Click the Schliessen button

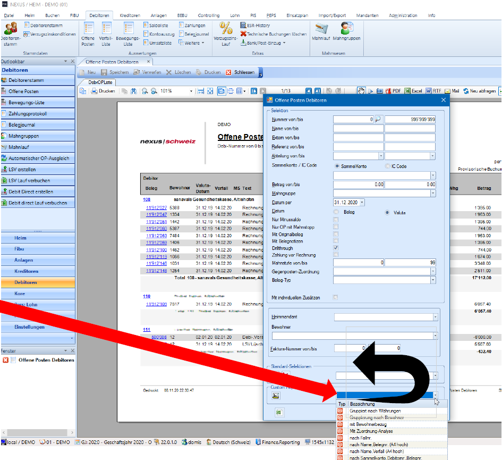pyautogui.click(x=240, y=72)
